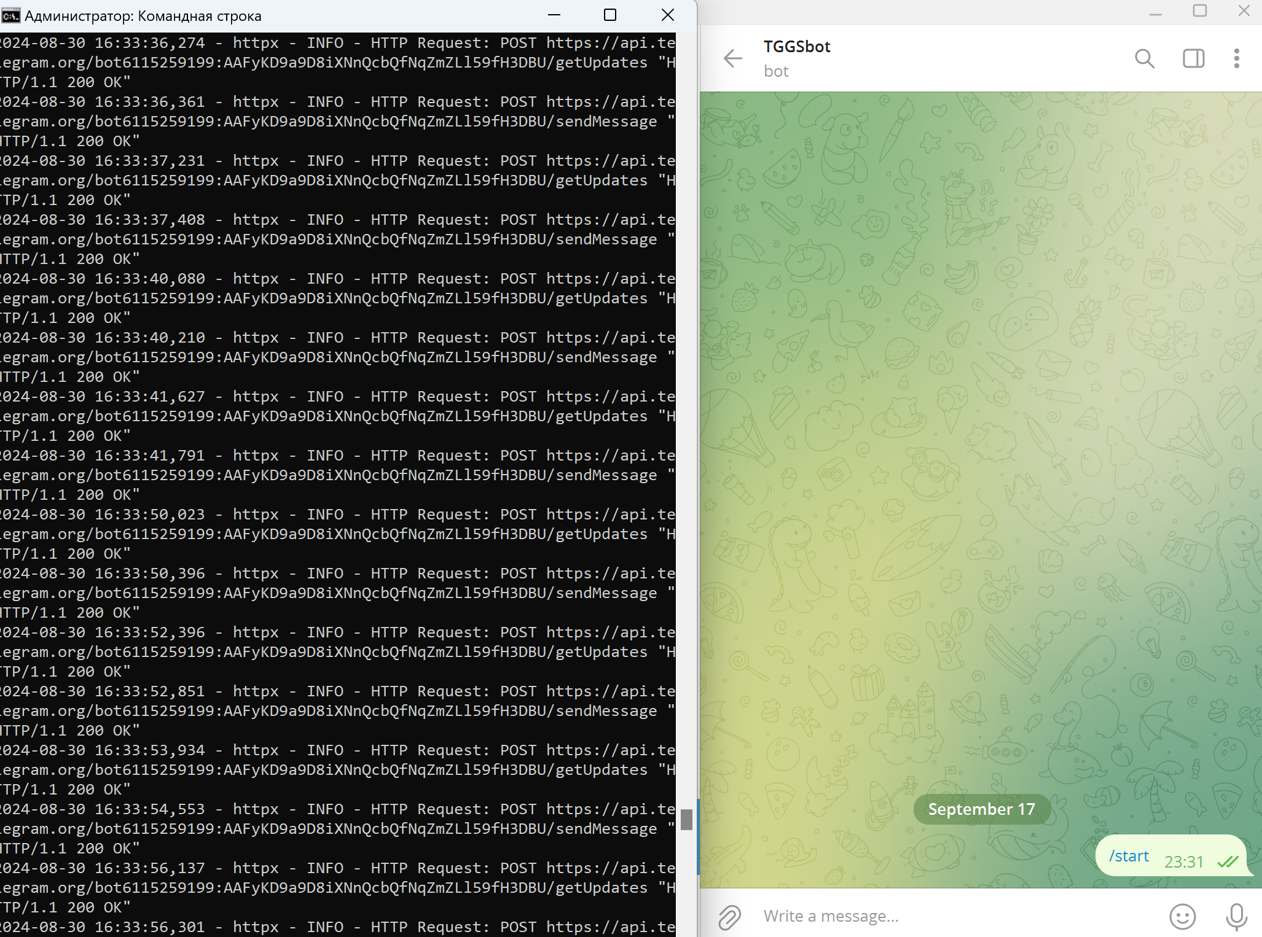
Task: Click the paperclip attach file icon
Action: point(729,917)
